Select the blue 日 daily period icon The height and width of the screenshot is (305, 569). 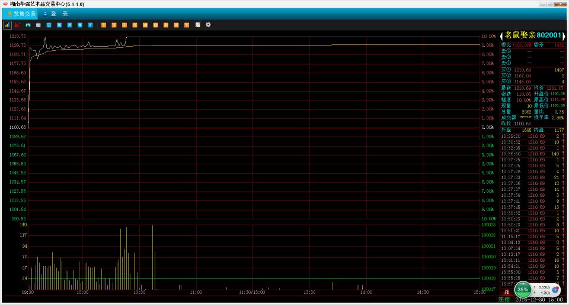tap(49, 25)
